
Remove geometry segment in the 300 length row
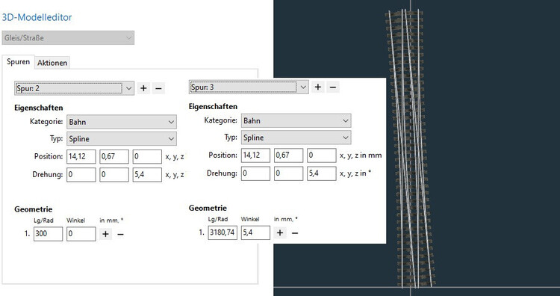pyautogui.click(x=120, y=234)
